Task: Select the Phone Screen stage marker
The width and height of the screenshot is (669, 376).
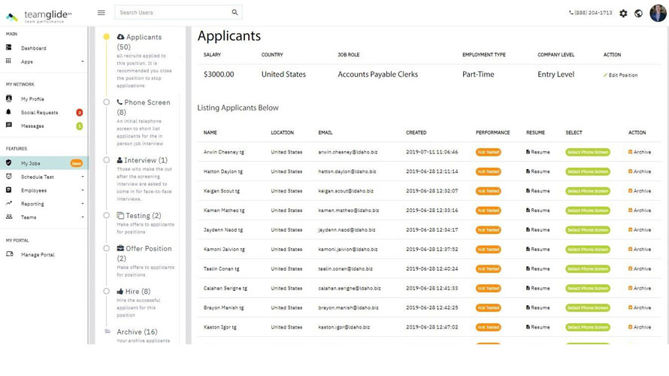Action: 107,102
